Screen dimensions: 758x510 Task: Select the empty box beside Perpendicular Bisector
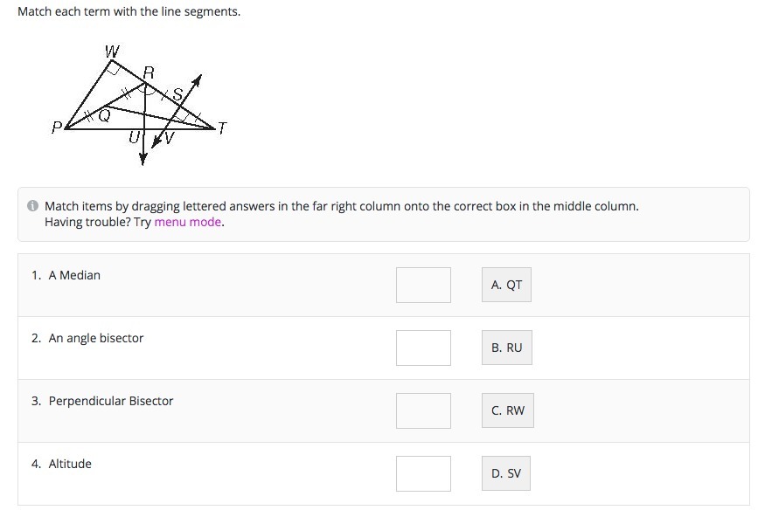coord(423,410)
